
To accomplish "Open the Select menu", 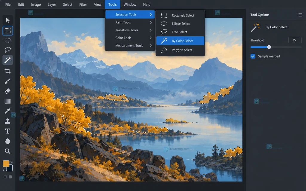I will click(x=68, y=4).
